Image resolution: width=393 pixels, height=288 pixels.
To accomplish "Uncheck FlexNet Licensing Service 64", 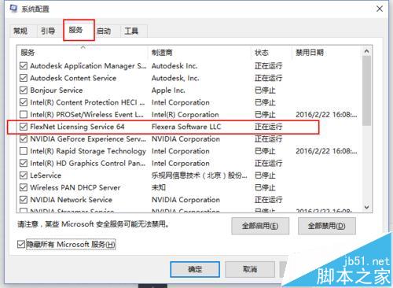I will 24,127.
